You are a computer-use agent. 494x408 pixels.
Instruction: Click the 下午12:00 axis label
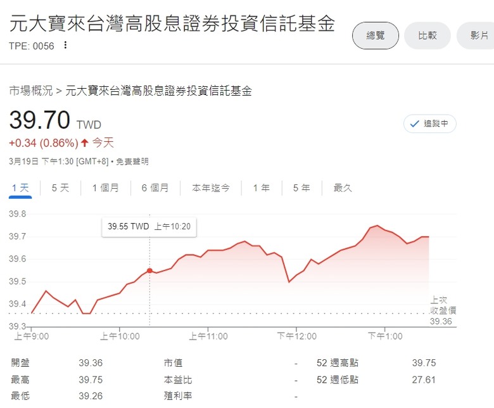296,336
